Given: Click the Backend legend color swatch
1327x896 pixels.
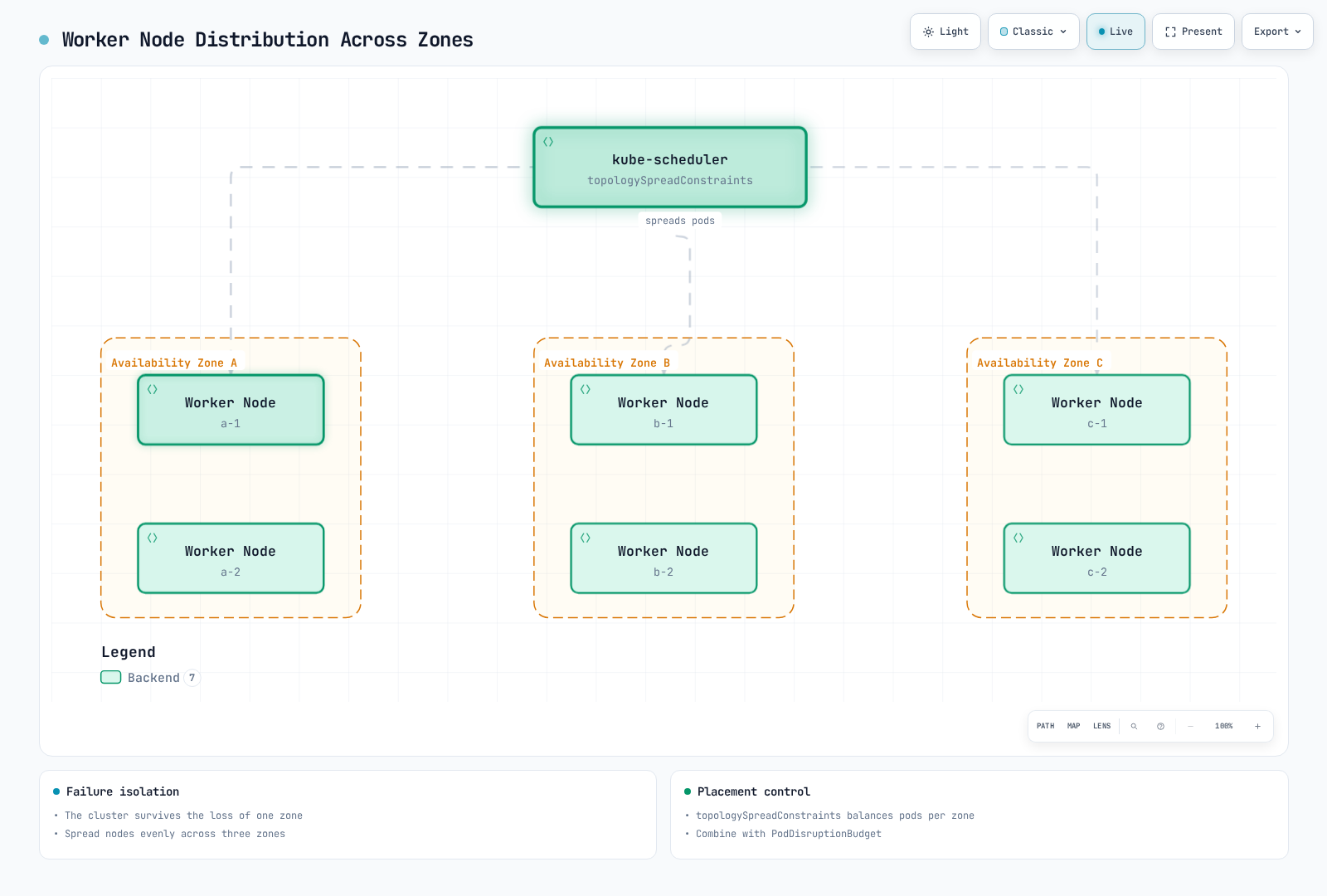Looking at the screenshot, I should [x=111, y=677].
